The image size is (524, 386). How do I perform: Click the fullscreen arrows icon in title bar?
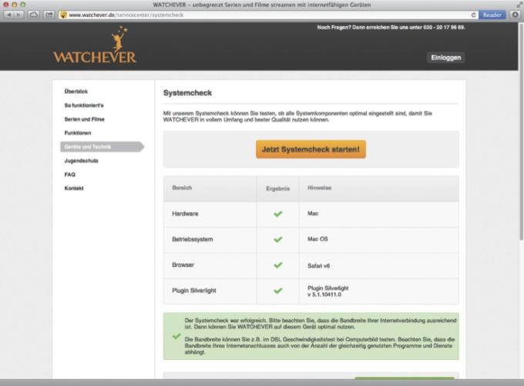coord(519,5)
